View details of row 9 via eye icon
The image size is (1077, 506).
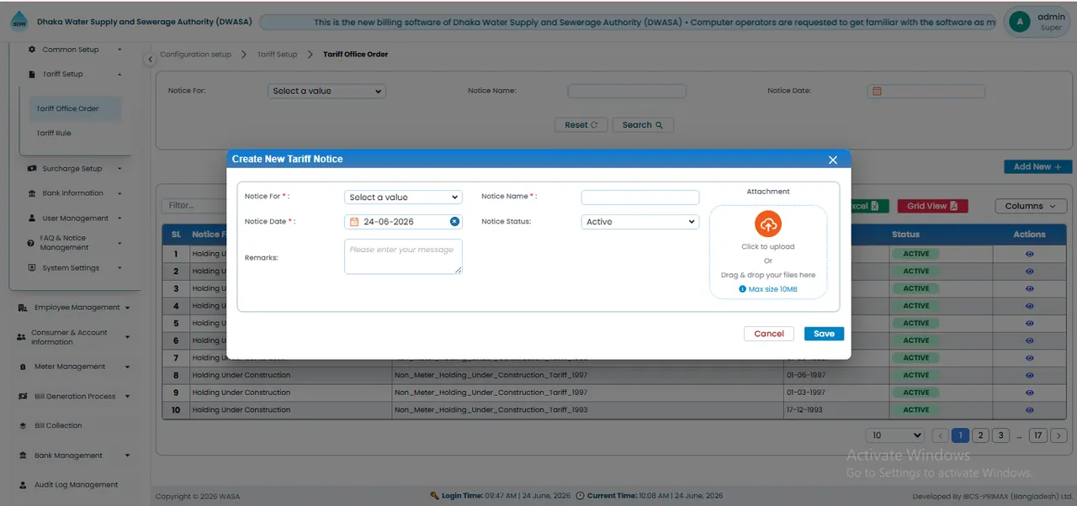click(1030, 393)
